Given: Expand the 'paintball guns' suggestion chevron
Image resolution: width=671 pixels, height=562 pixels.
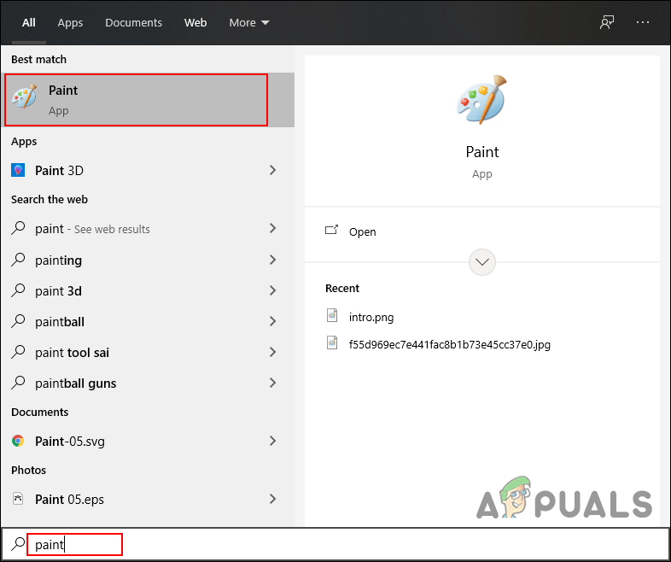Looking at the screenshot, I should click(x=272, y=383).
